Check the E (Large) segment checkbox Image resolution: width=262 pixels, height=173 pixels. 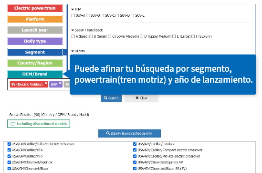click(x=174, y=36)
